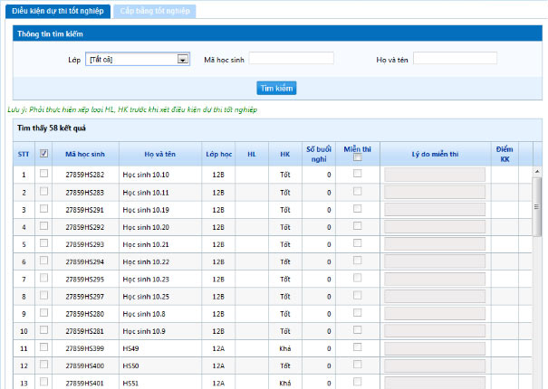Click the Mã học sinh search field

291,59
